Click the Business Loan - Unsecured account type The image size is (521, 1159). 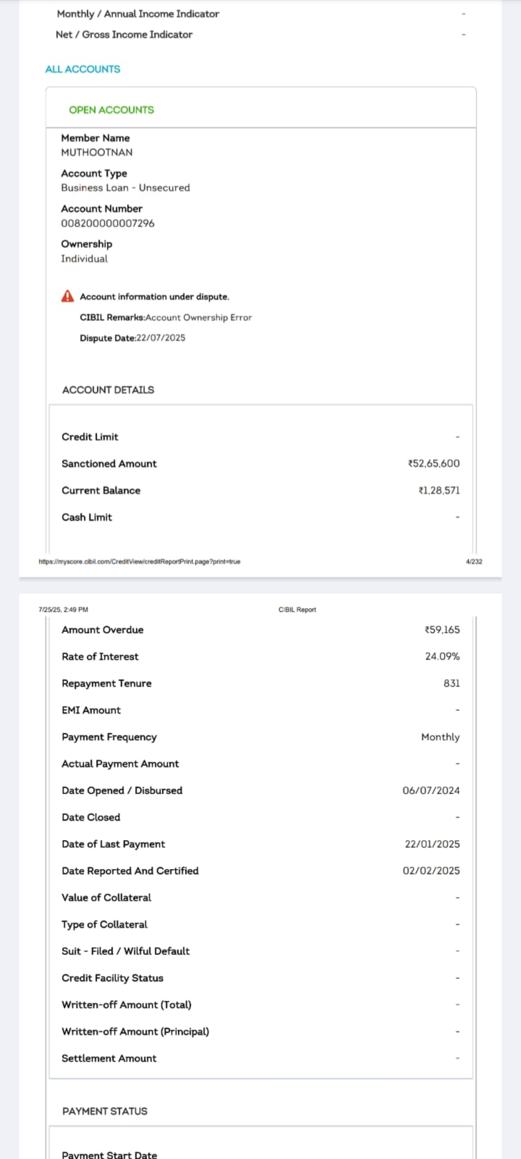point(125,187)
